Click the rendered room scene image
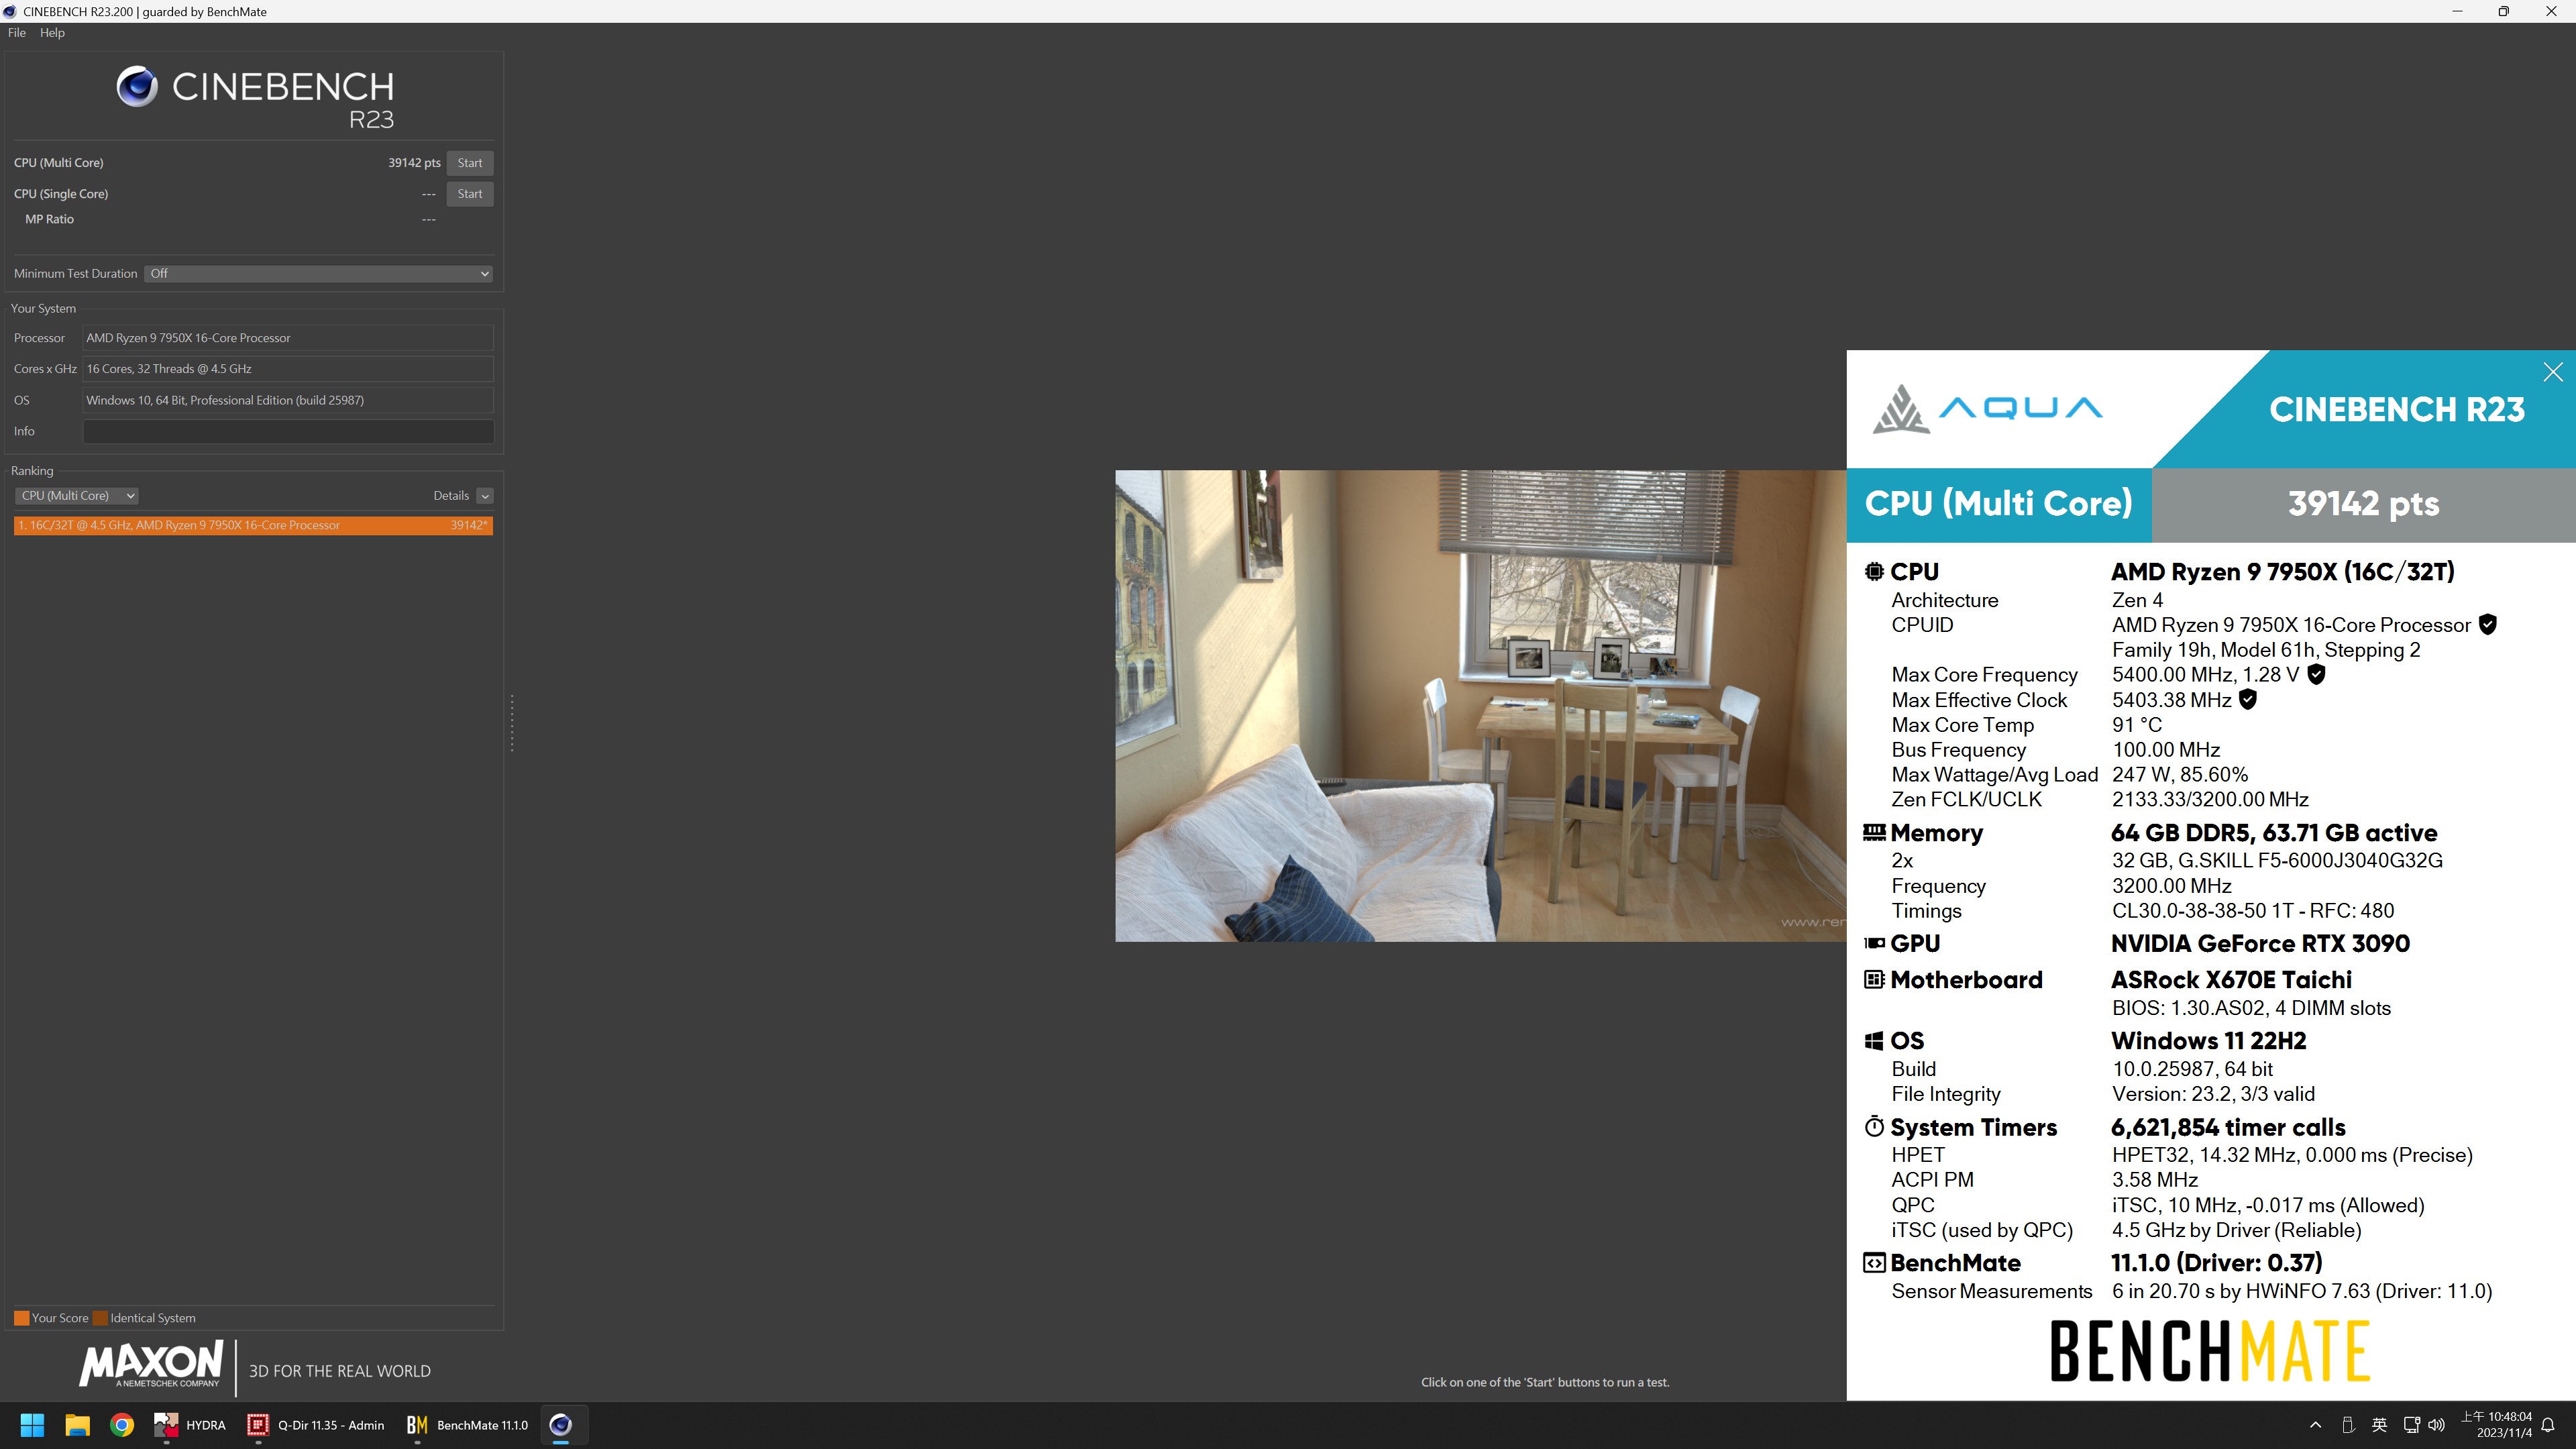This screenshot has height=1449, width=2576. 1480,706
